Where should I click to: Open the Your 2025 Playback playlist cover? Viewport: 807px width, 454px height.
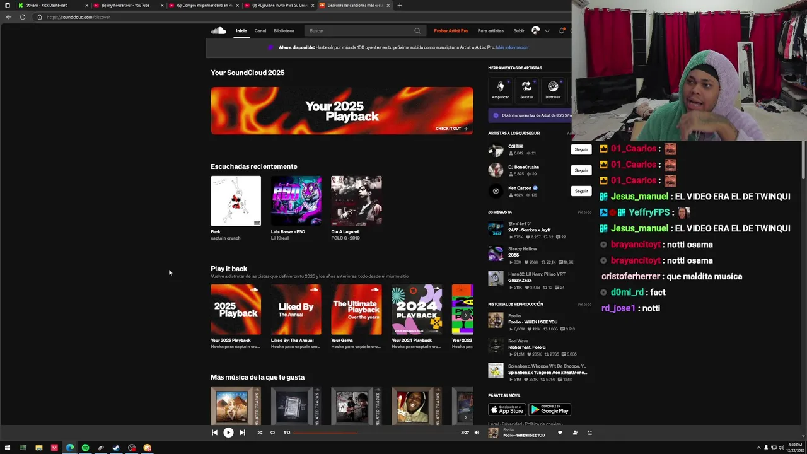tap(236, 310)
